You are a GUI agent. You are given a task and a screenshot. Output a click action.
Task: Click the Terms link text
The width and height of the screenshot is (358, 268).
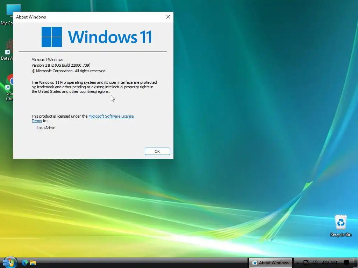click(x=36, y=121)
